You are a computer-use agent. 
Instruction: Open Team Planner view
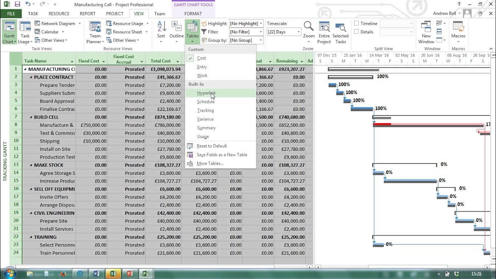pos(95,33)
